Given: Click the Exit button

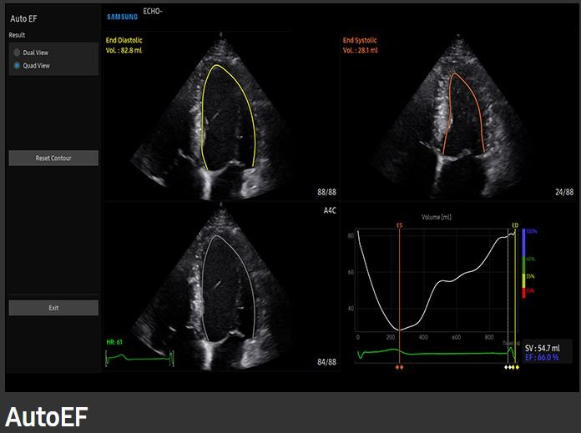Looking at the screenshot, I should coord(53,308).
